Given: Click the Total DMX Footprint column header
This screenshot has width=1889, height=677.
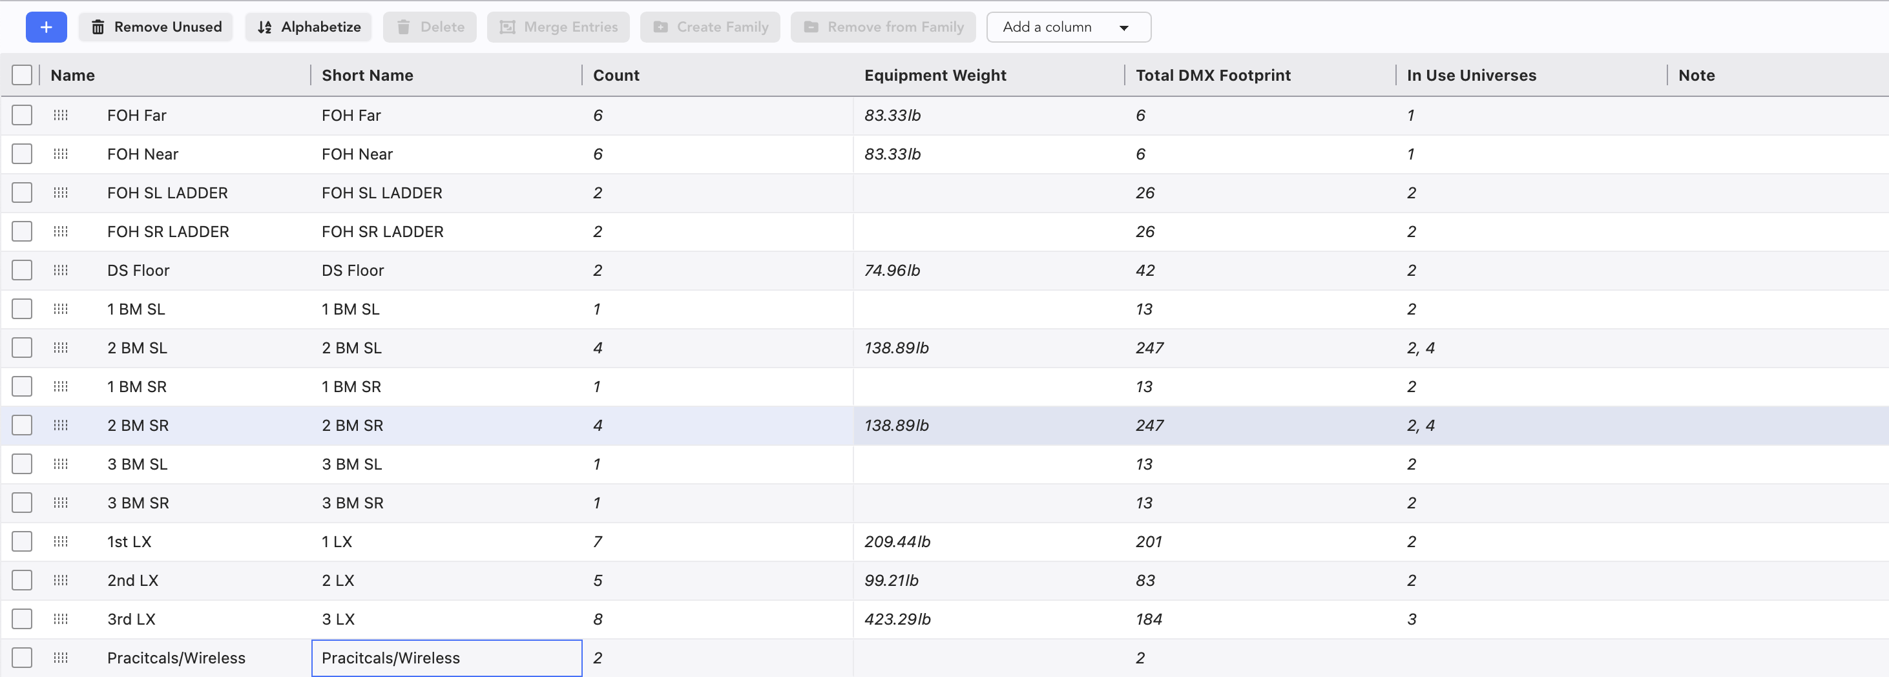Looking at the screenshot, I should coord(1213,75).
